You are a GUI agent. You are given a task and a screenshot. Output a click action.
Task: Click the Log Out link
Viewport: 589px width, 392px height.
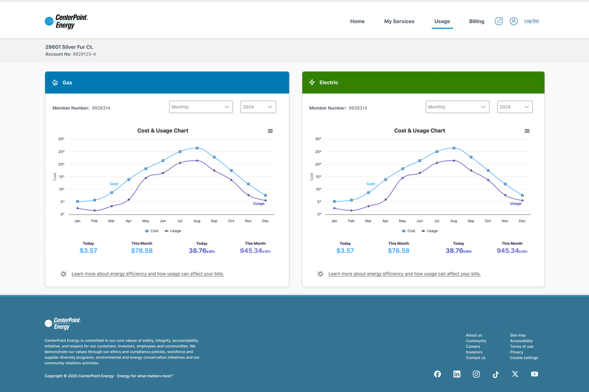(x=531, y=21)
